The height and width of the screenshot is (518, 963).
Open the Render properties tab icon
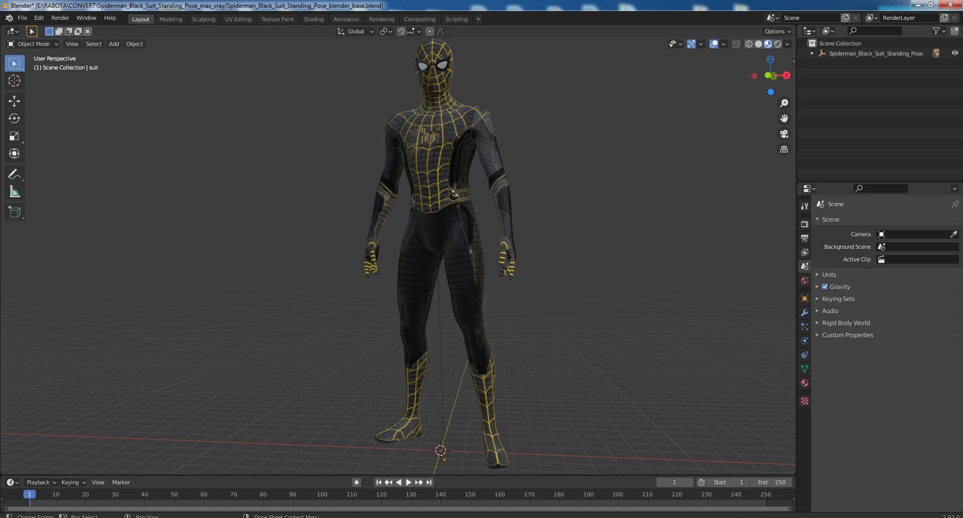[x=805, y=224]
